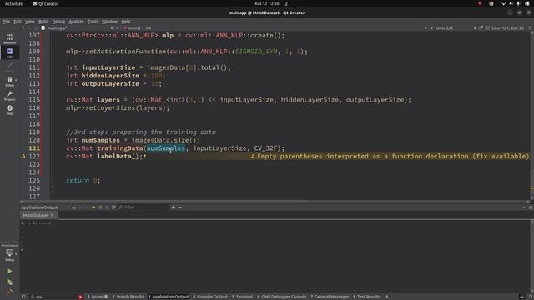The width and height of the screenshot is (534, 300).
Task: Toggle right sidebar in status bar
Action: pos(531,297)
